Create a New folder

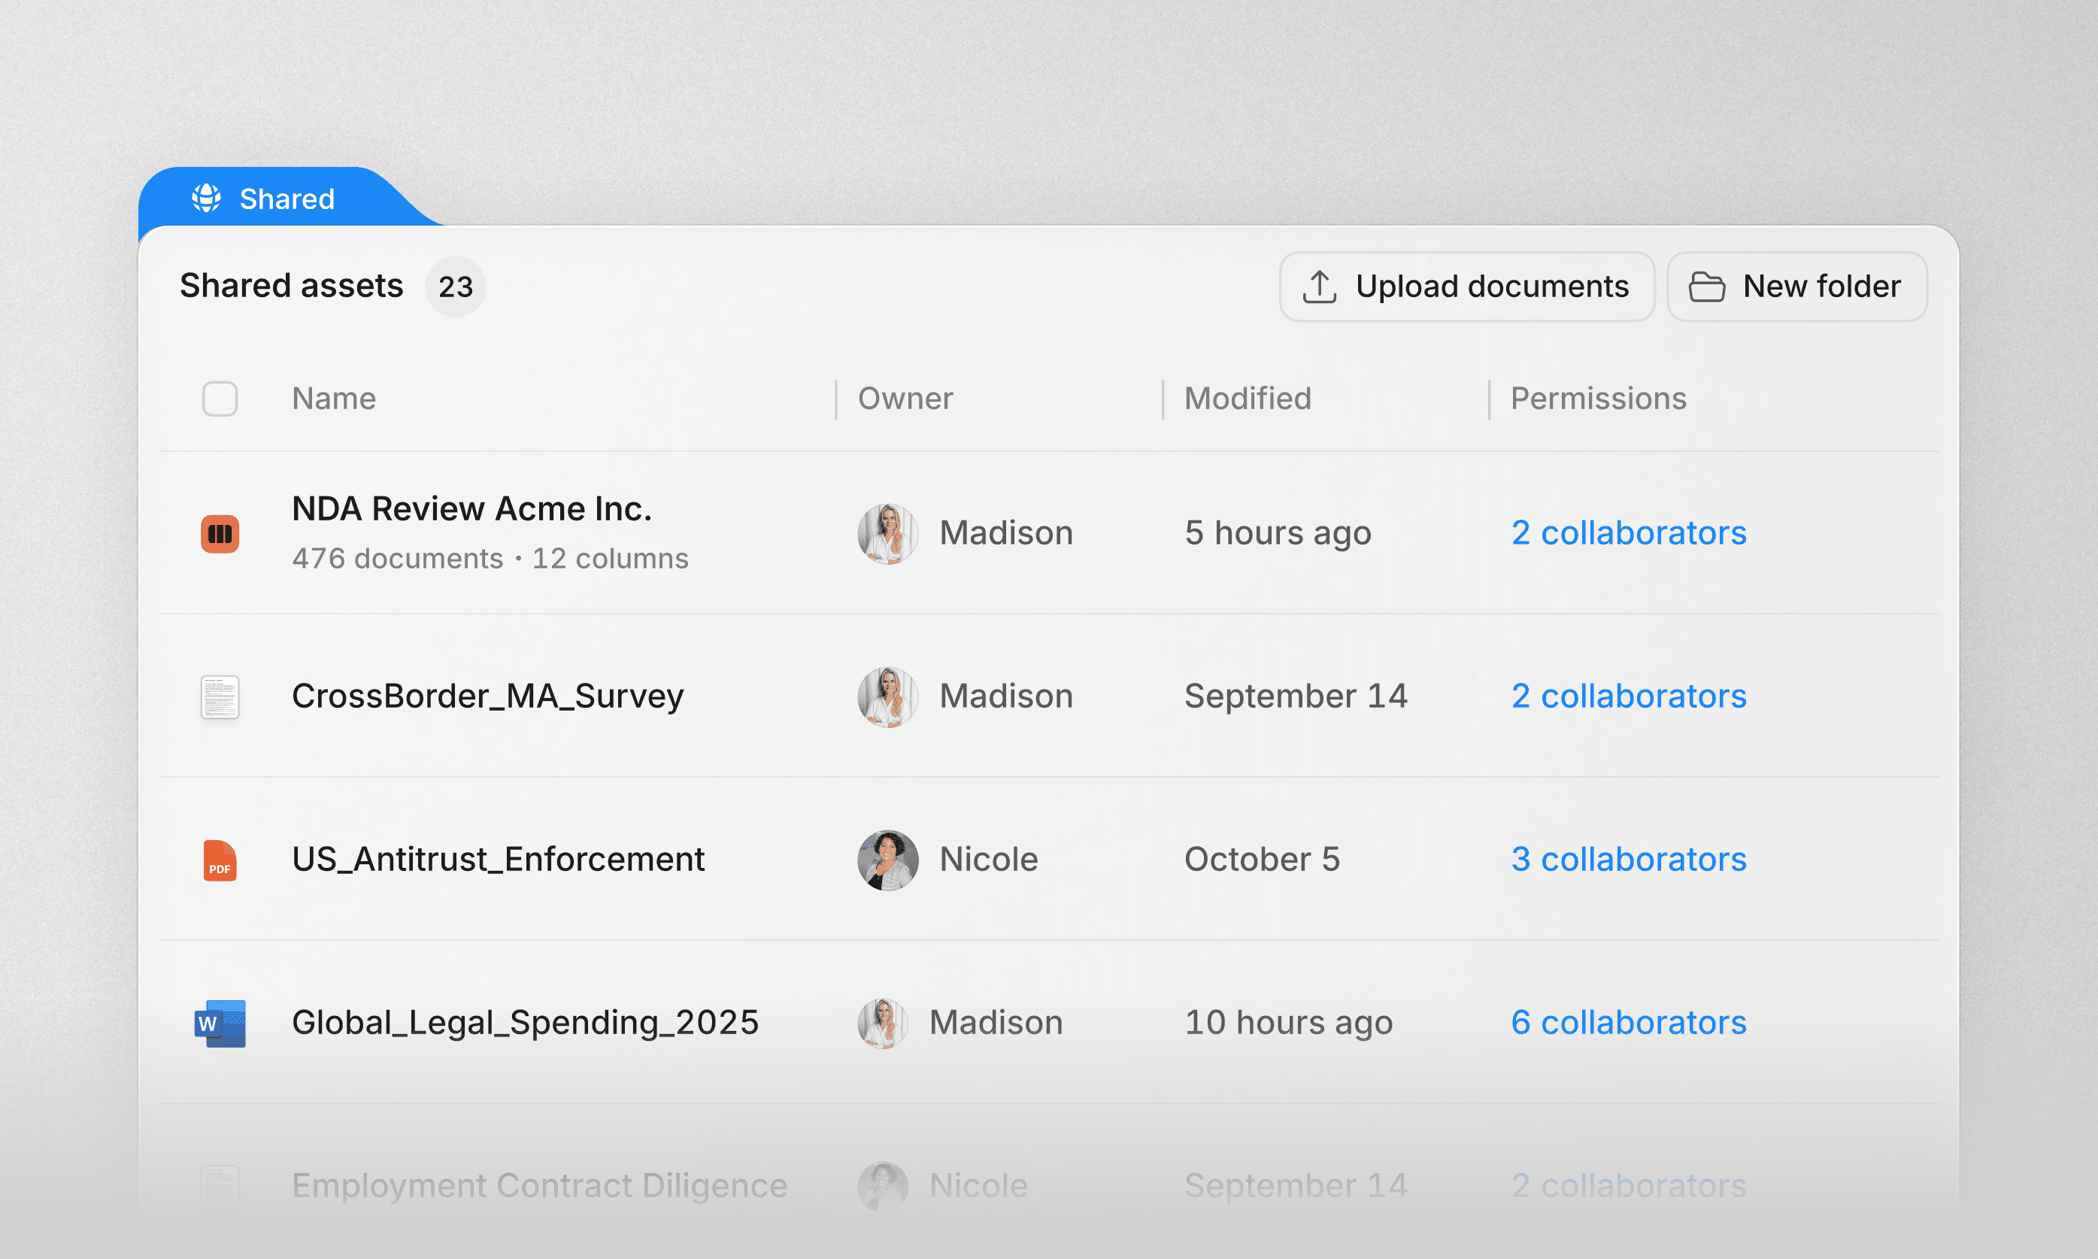(1796, 287)
